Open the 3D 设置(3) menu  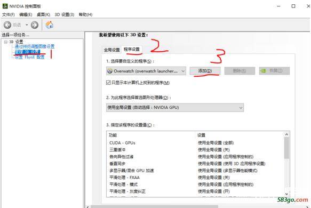[x=65, y=15]
